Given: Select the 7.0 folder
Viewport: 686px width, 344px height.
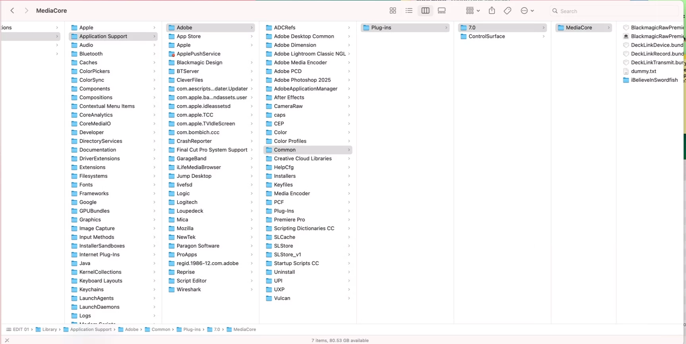Looking at the screenshot, I should [502, 27].
